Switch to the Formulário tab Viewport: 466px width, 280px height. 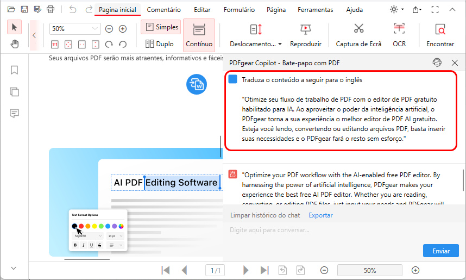pyautogui.click(x=239, y=10)
